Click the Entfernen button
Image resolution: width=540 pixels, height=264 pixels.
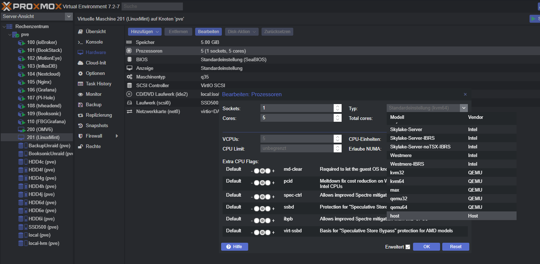tap(178, 32)
